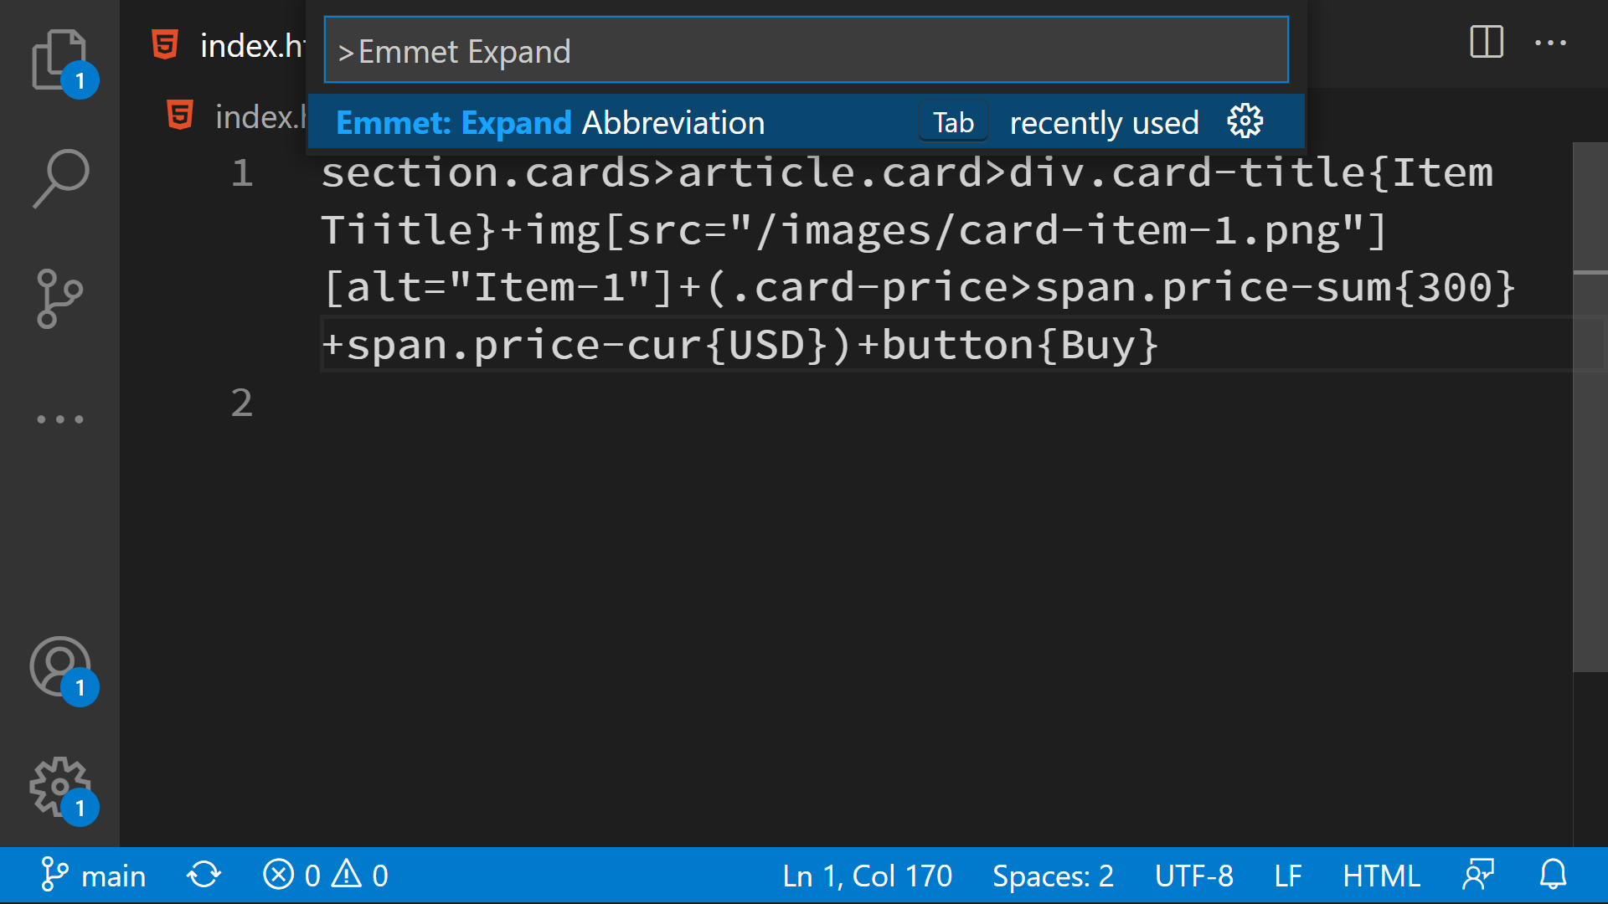
Task: Open the Manage settings gear icon
Action: pyautogui.click(x=60, y=787)
